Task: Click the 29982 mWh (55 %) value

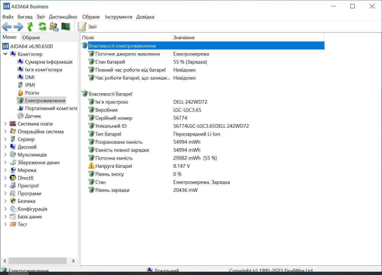Action: (195, 158)
